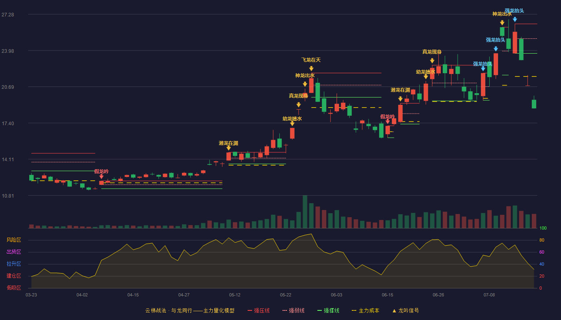Click the tallest volume bar in late May

click(x=305, y=212)
